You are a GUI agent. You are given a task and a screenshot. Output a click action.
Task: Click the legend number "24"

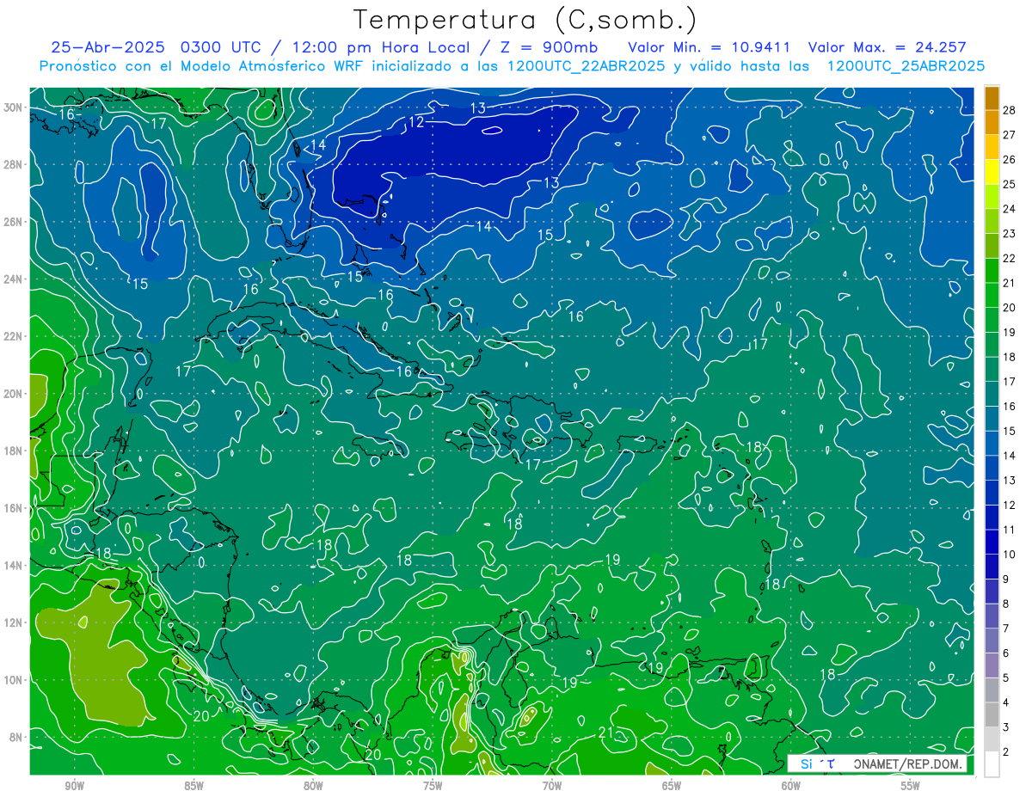pos(1010,209)
